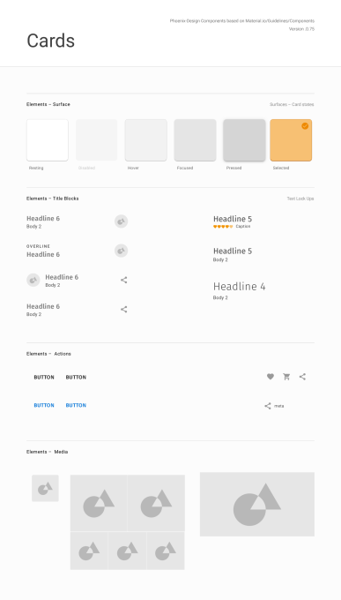This screenshot has width=341, height=600.
Task: Select the white Resting card surface
Action: (48, 140)
